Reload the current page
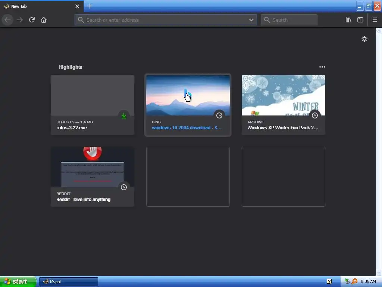Viewport: 382px width, 287px height. 32,20
